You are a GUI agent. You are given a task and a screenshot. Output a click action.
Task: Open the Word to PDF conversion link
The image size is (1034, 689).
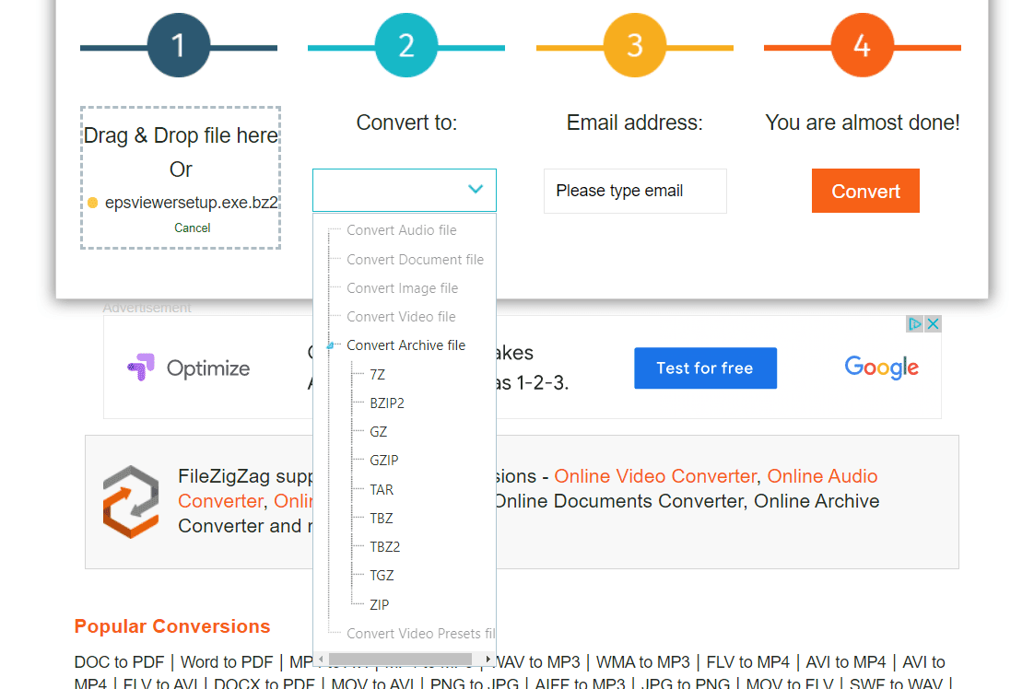click(x=227, y=662)
